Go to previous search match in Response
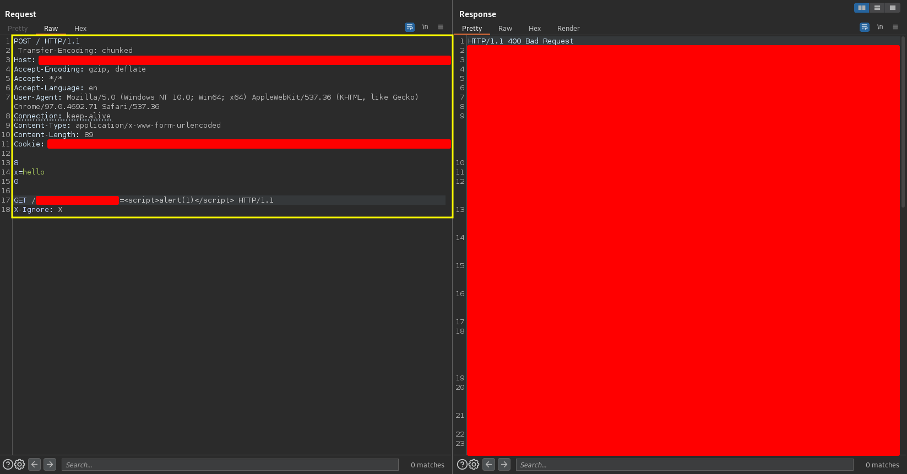This screenshot has width=907, height=474. pos(489,465)
